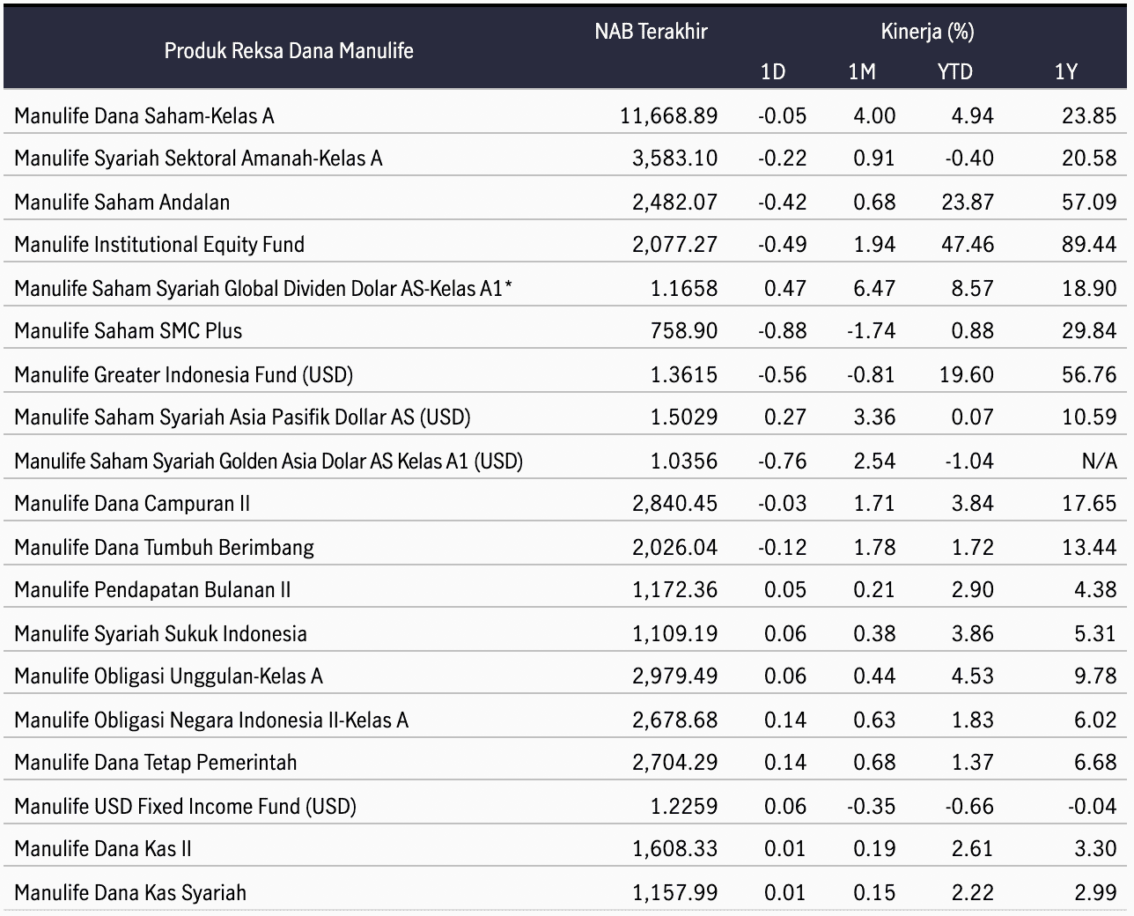Click 'Manulife Saham SMC Plus' fund name
This screenshot has height=916, width=1134.
pos(128,330)
